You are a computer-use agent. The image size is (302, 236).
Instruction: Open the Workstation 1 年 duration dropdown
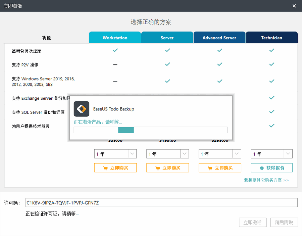pos(115,154)
